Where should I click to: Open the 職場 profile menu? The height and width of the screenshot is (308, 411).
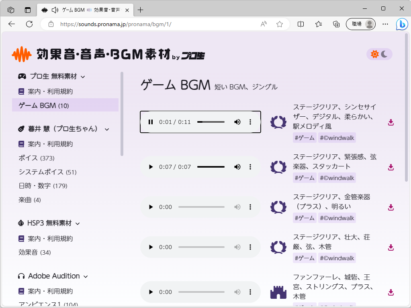[360, 24]
